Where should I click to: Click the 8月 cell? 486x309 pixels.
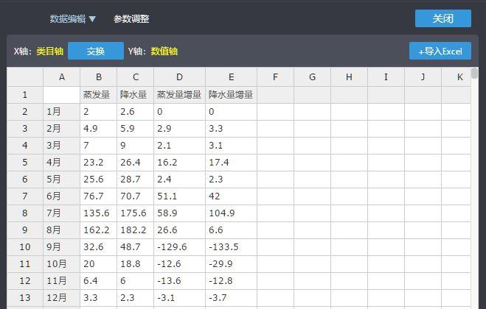click(x=62, y=230)
